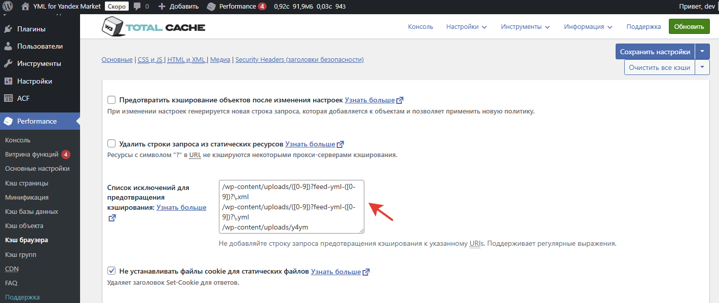Viewport: 719px width, 303px height.
Task: Jump to the CSS и JS section tab
Action: pyautogui.click(x=150, y=60)
